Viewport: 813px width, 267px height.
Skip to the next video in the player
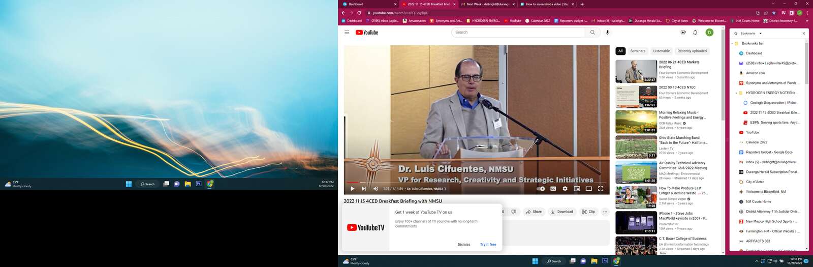point(364,189)
